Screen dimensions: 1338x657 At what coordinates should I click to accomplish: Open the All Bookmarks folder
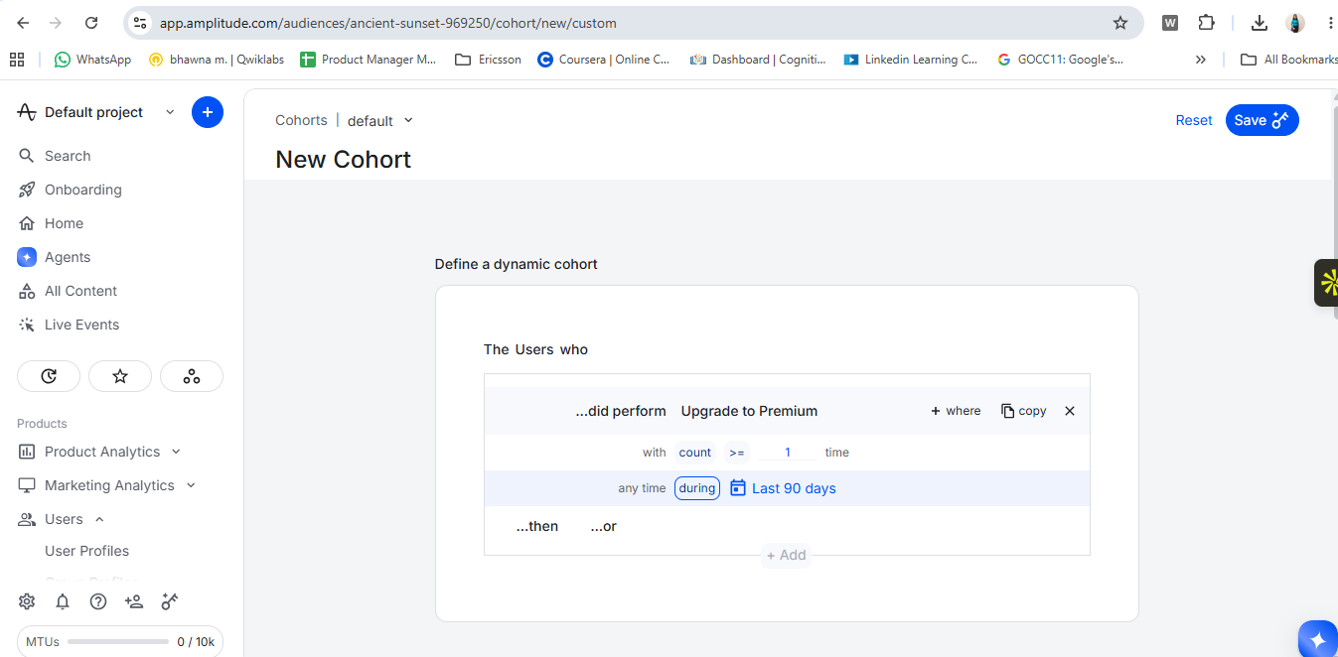point(1289,60)
